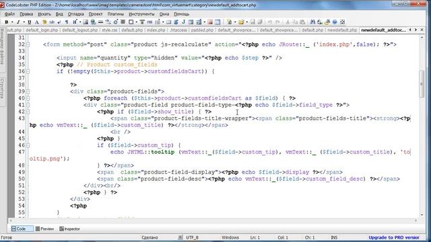Viewport: 431px width, 242px height.
Task: Click the Upgrade to PRO version link
Action: pos(394,237)
